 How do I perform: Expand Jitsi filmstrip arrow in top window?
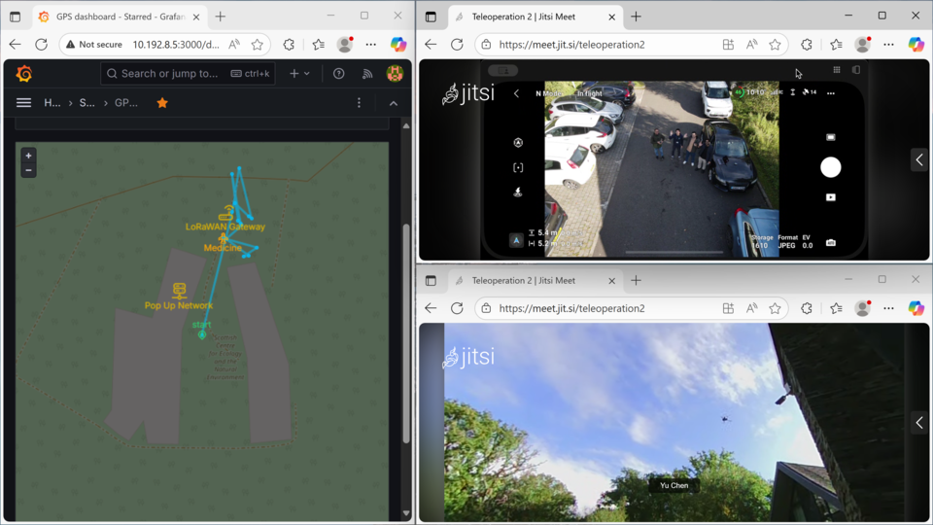point(918,159)
